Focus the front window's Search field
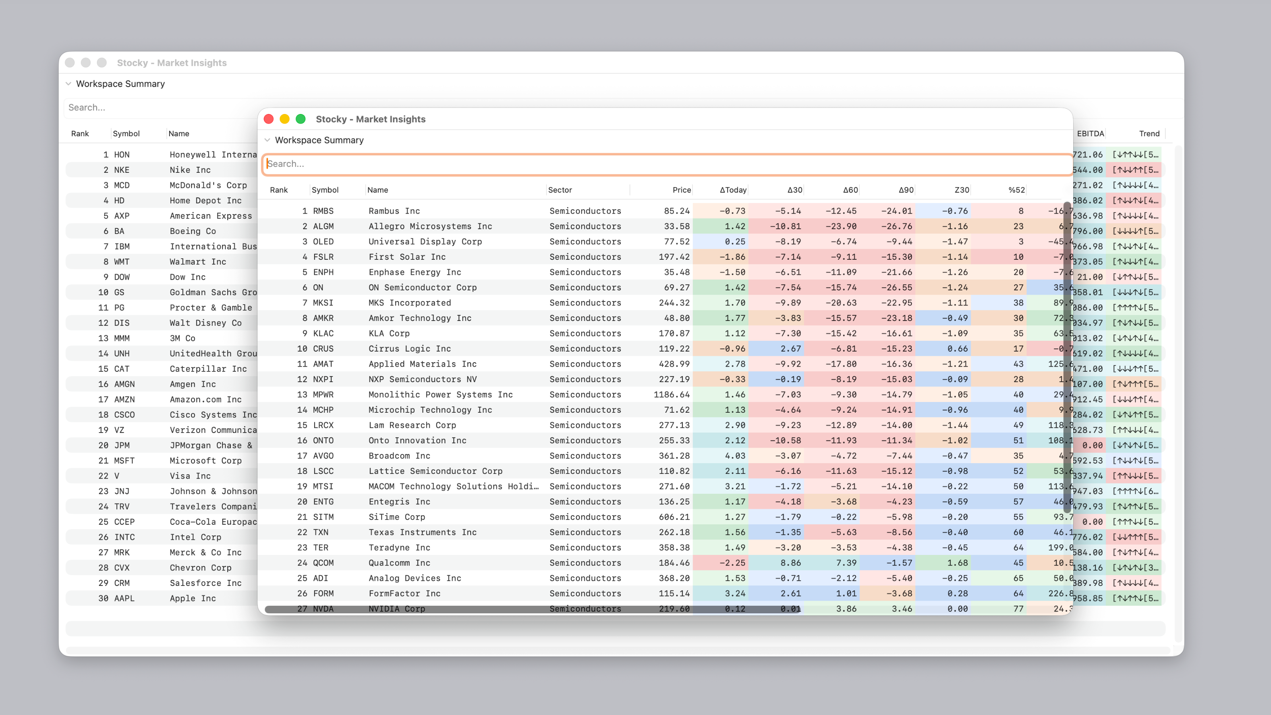Screen dimensions: 1271x715 (x=667, y=164)
